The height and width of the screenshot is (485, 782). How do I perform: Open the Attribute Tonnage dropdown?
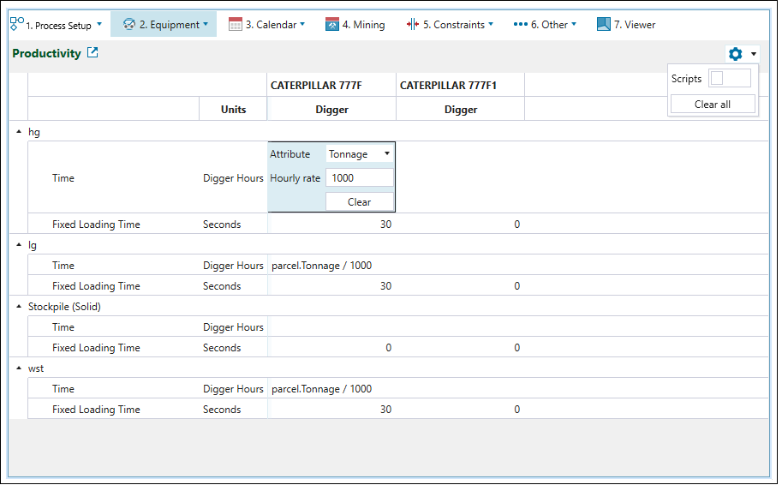pos(360,154)
